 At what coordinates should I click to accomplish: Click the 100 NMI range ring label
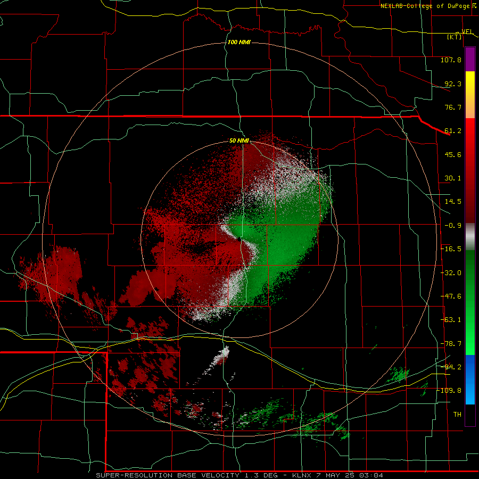[239, 42]
